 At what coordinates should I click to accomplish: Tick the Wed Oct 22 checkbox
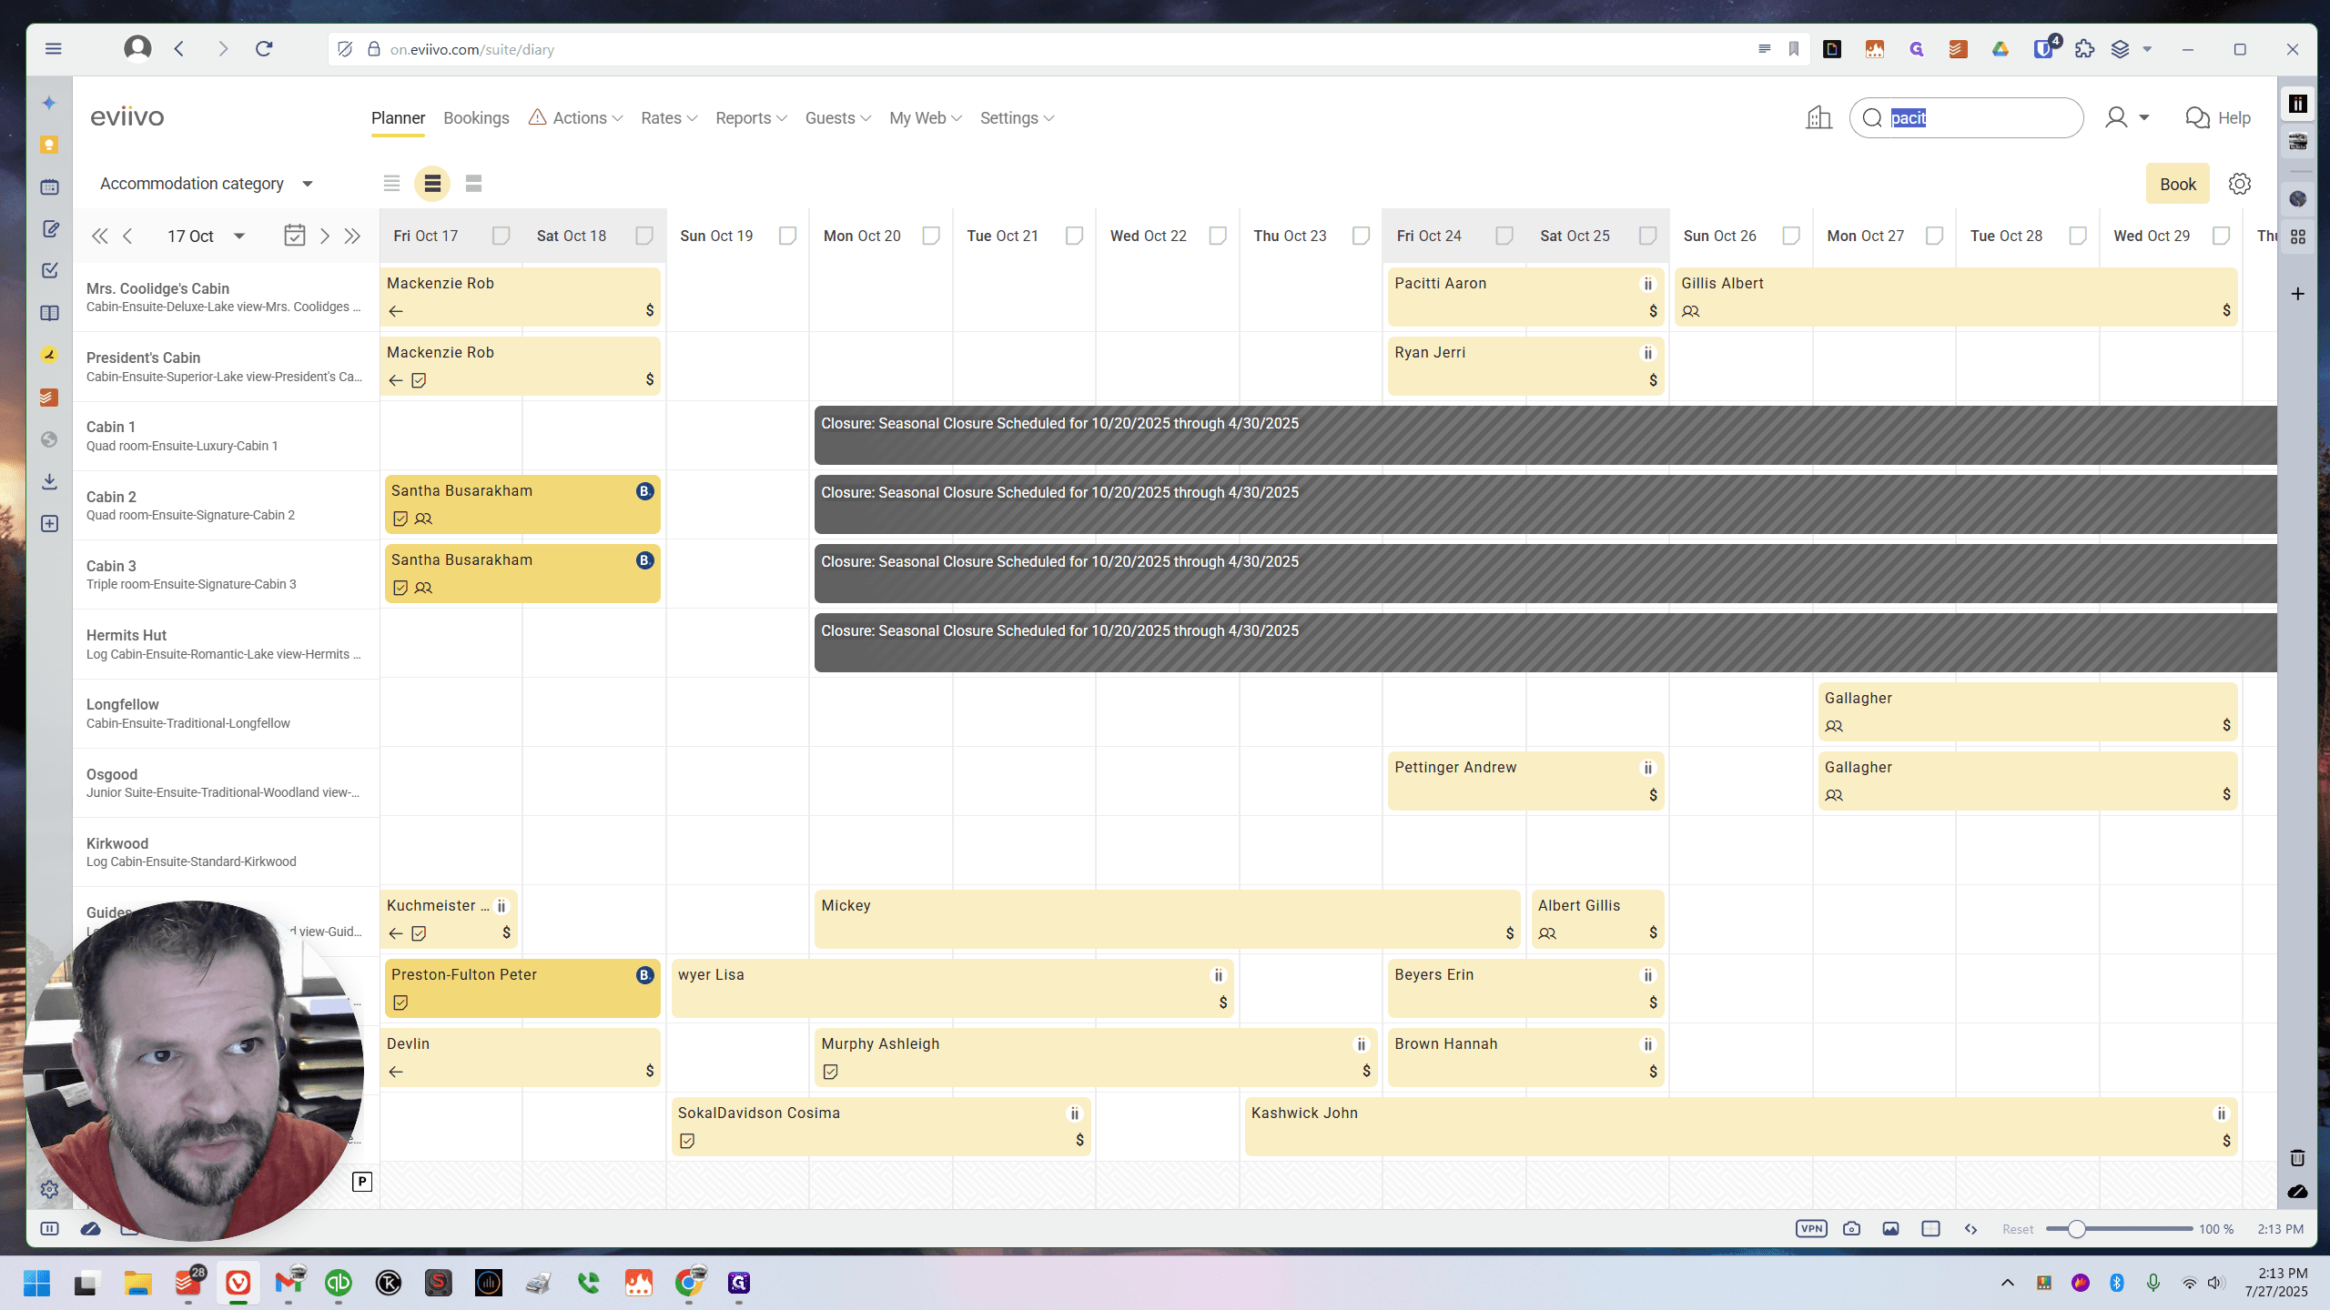(1218, 236)
